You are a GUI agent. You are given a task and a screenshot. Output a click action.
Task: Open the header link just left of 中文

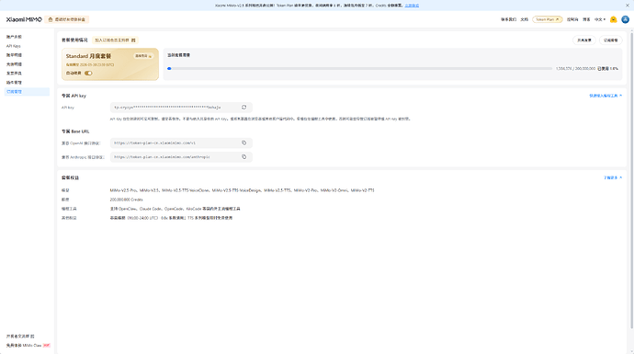(586, 19)
